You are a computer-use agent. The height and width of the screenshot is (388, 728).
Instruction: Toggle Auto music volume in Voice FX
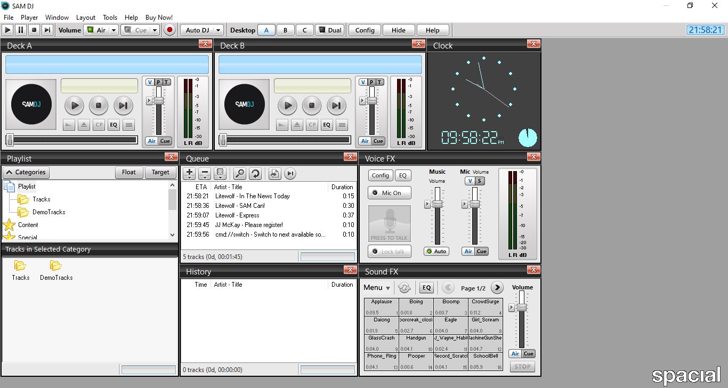[x=436, y=252]
